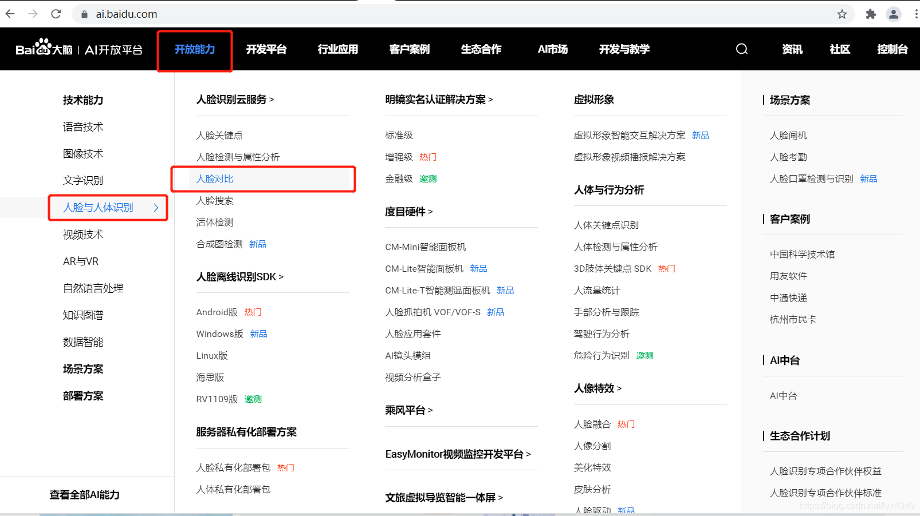Open 人脸检测与属性分析 link
920x516 pixels.
tap(238, 157)
